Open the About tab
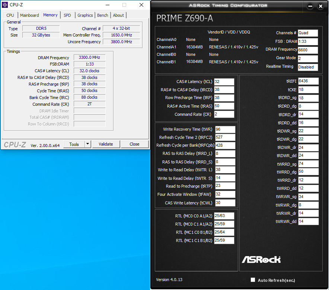329x290 pixels. (118, 15)
